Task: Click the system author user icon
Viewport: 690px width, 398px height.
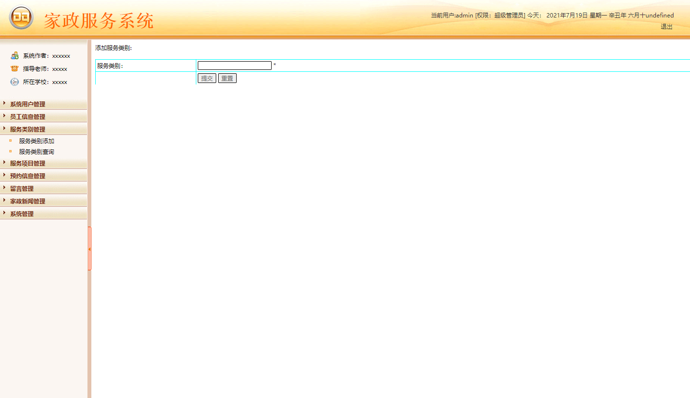Action: tap(15, 55)
